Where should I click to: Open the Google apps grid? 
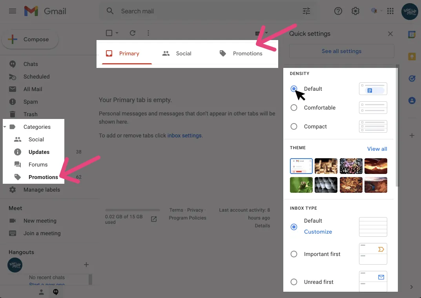[x=390, y=11]
